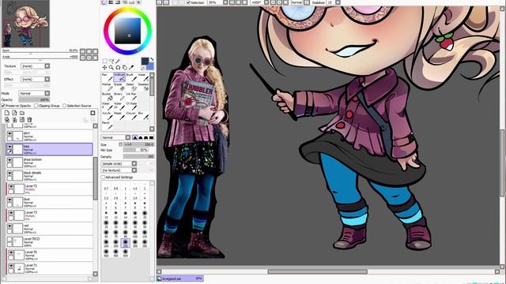This screenshot has height=284, width=506.
Task: Select the Ink Pen tool
Action: click(131, 96)
